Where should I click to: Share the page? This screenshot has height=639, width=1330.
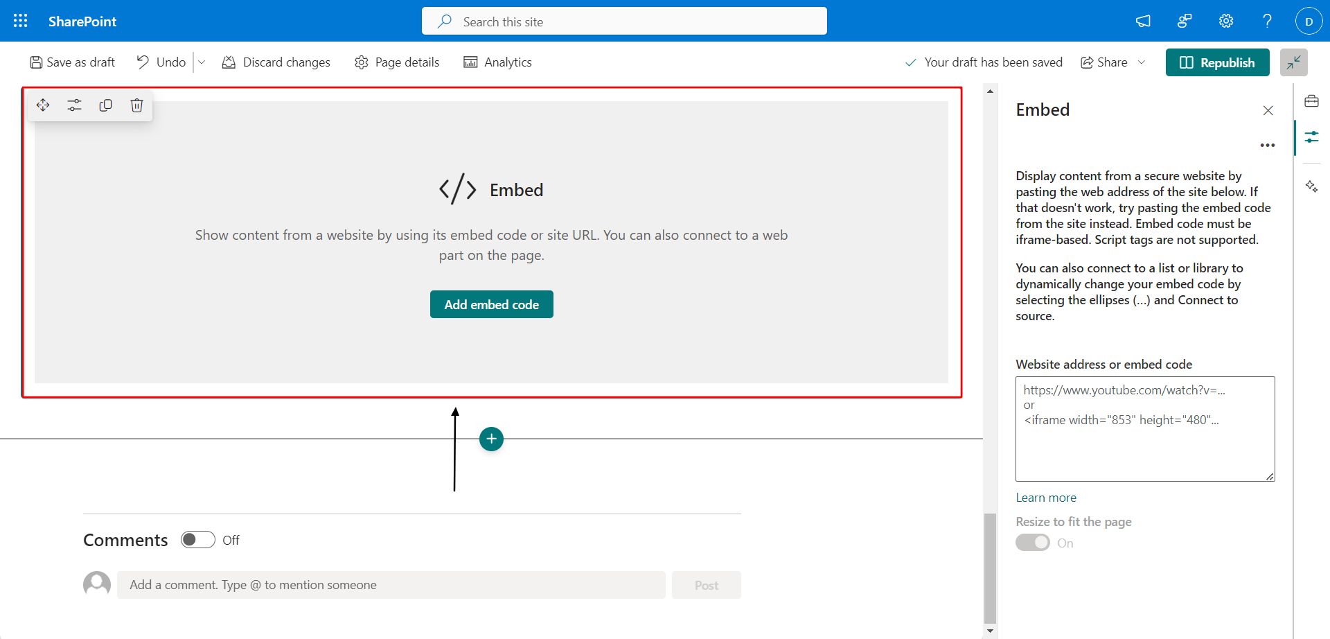1104,62
